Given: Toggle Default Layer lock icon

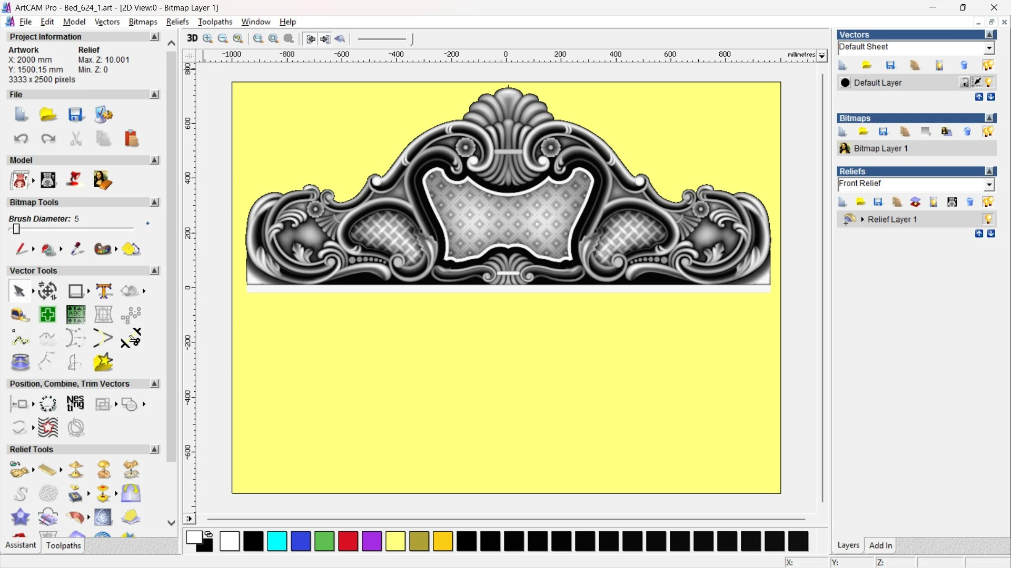Looking at the screenshot, I should point(964,83).
